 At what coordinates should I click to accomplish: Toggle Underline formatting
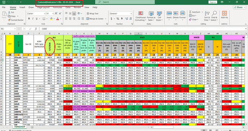coord(37,19)
